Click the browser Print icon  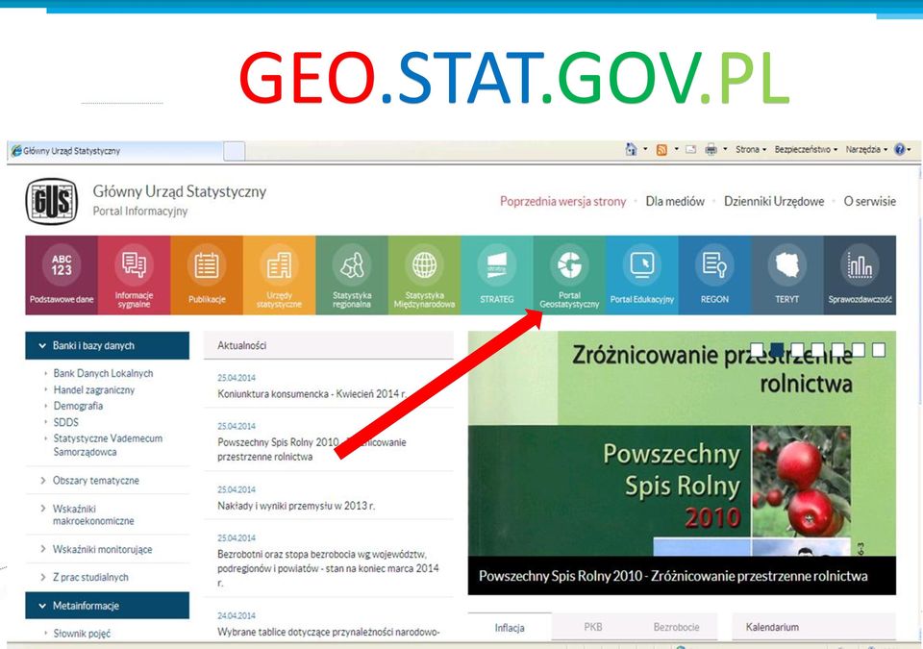(711, 150)
